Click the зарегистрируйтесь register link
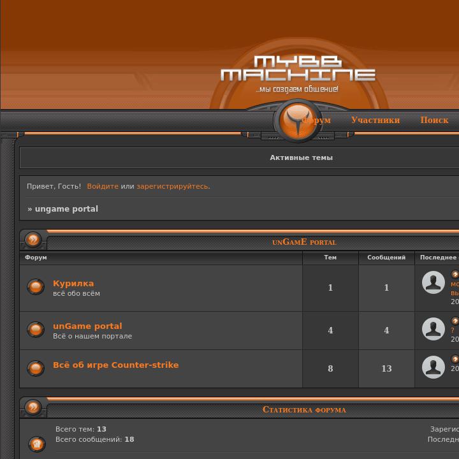Viewport: 459px width, 459px height. point(173,186)
